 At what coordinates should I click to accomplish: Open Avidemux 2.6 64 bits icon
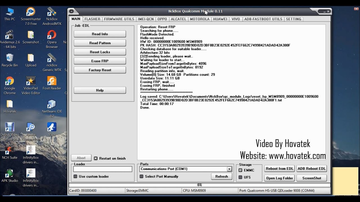coord(10,39)
